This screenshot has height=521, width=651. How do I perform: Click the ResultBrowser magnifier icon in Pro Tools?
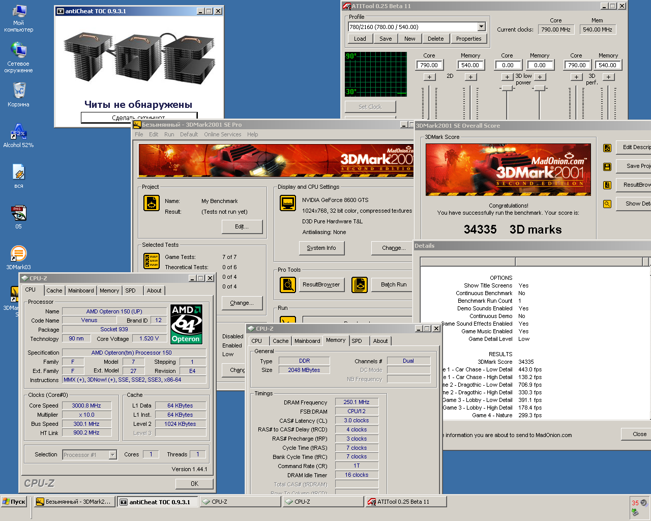[x=287, y=284]
